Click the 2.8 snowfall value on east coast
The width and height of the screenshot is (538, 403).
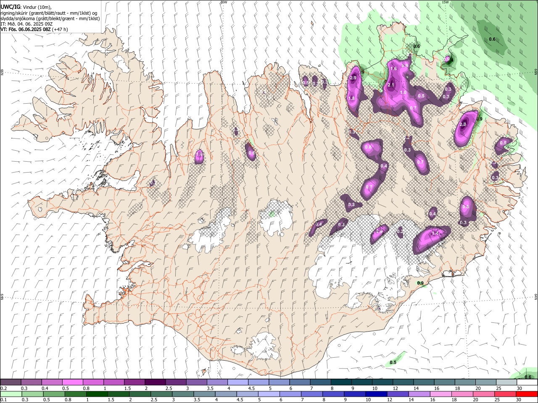463,125
